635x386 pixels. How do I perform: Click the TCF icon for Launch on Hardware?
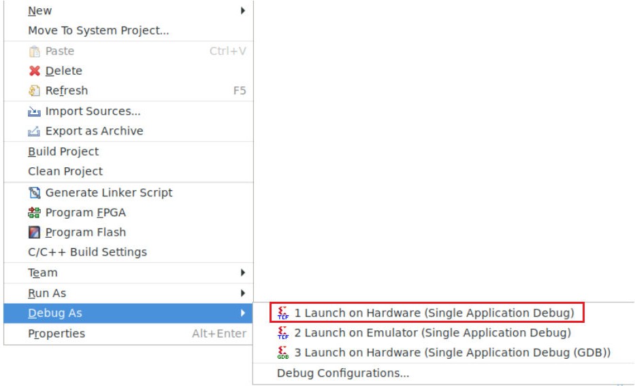point(283,313)
